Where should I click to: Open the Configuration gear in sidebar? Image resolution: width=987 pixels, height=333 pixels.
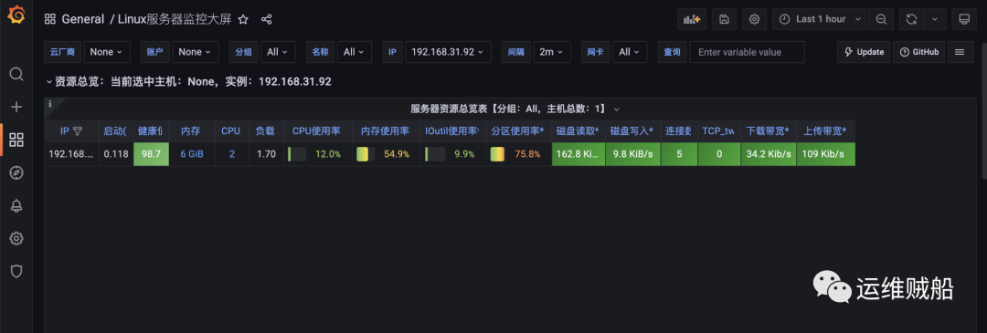pos(16,238)
